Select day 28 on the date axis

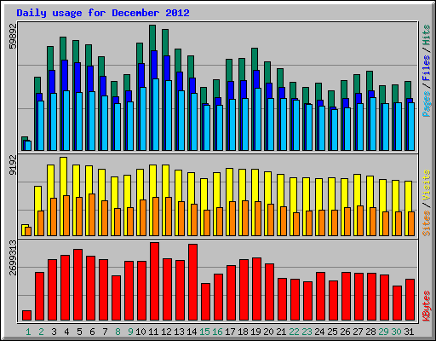pyautogui.click(x=370, y=332)
